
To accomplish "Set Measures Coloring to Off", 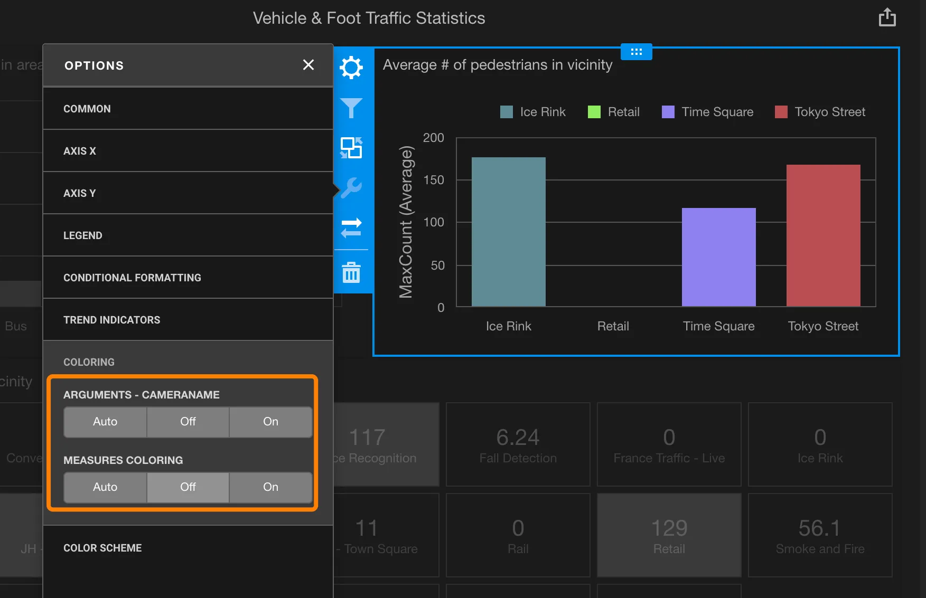I will (x=188, y=487).
